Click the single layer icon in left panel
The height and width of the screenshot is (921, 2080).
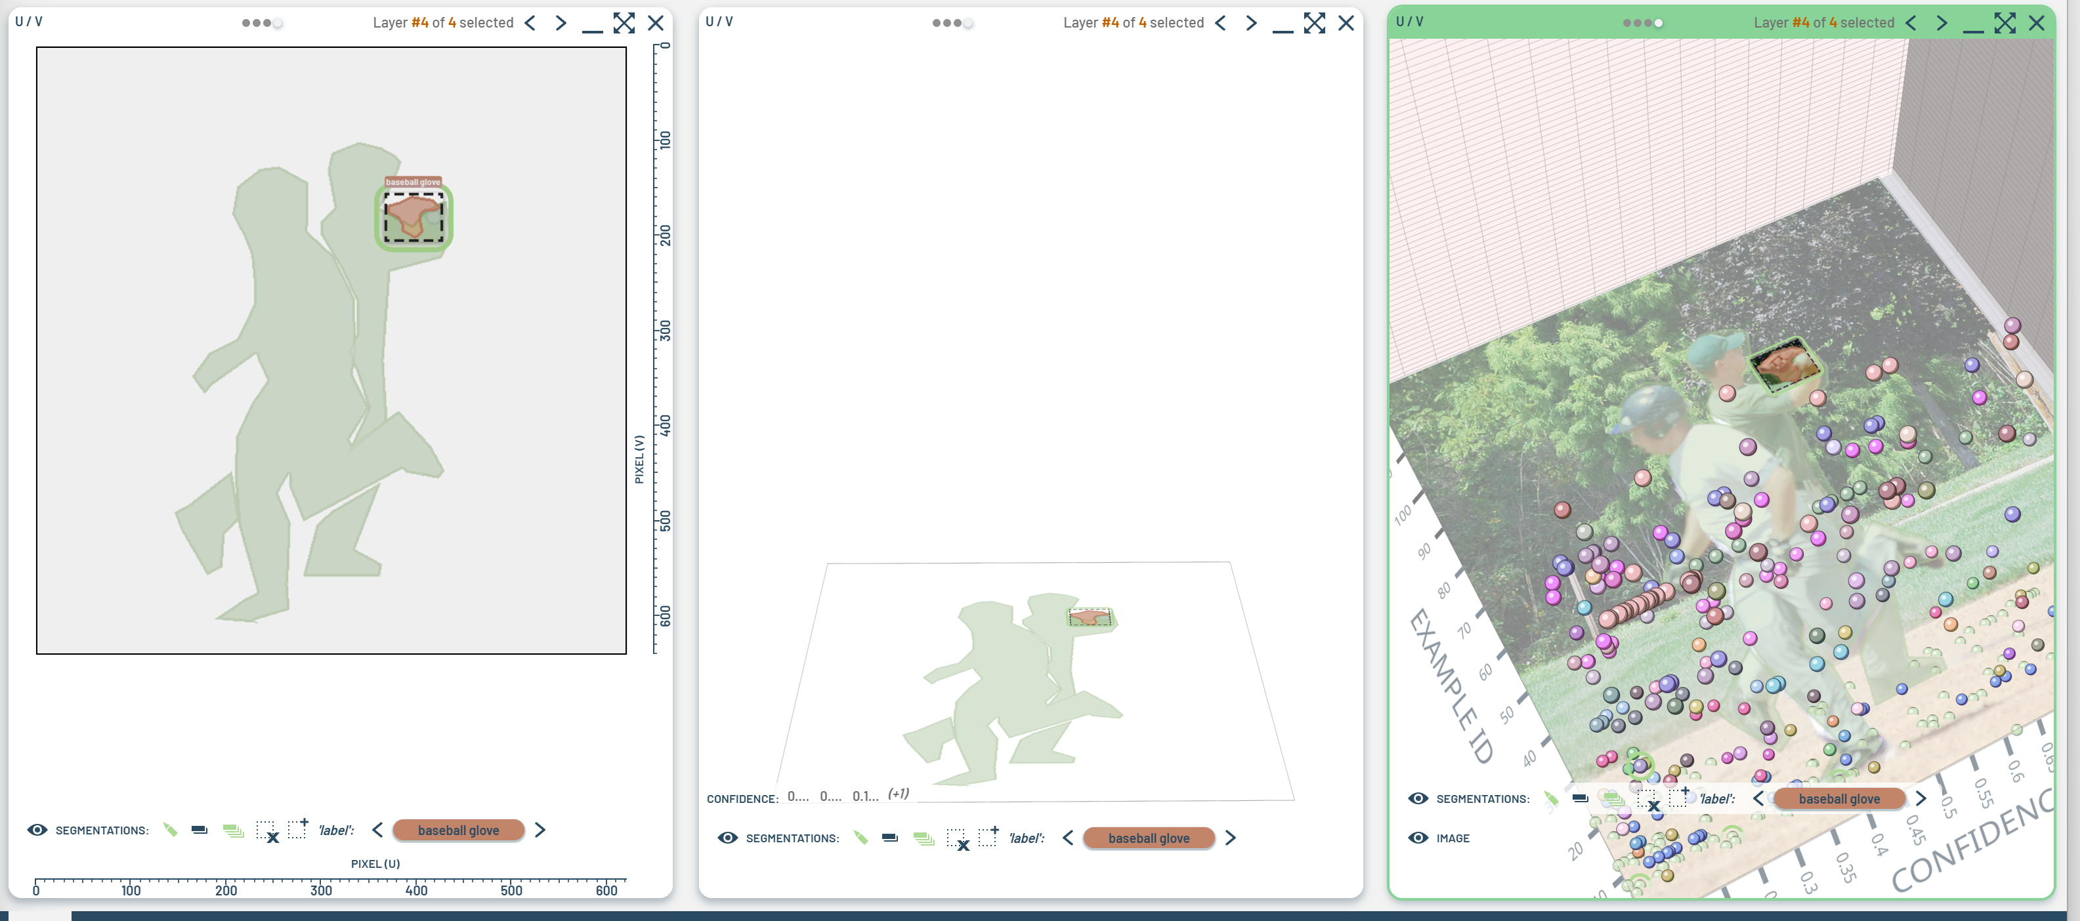tap(200, 830)
